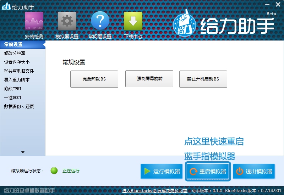Open the 模拟器设置 gear icon

coord(67,21)
